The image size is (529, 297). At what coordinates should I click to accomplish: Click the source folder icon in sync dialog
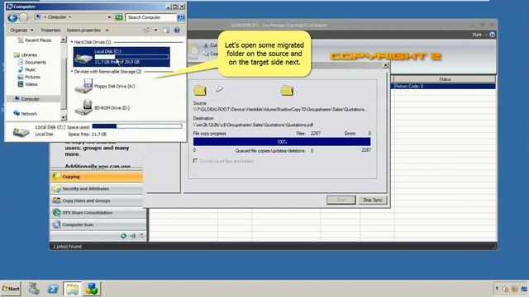200,90
